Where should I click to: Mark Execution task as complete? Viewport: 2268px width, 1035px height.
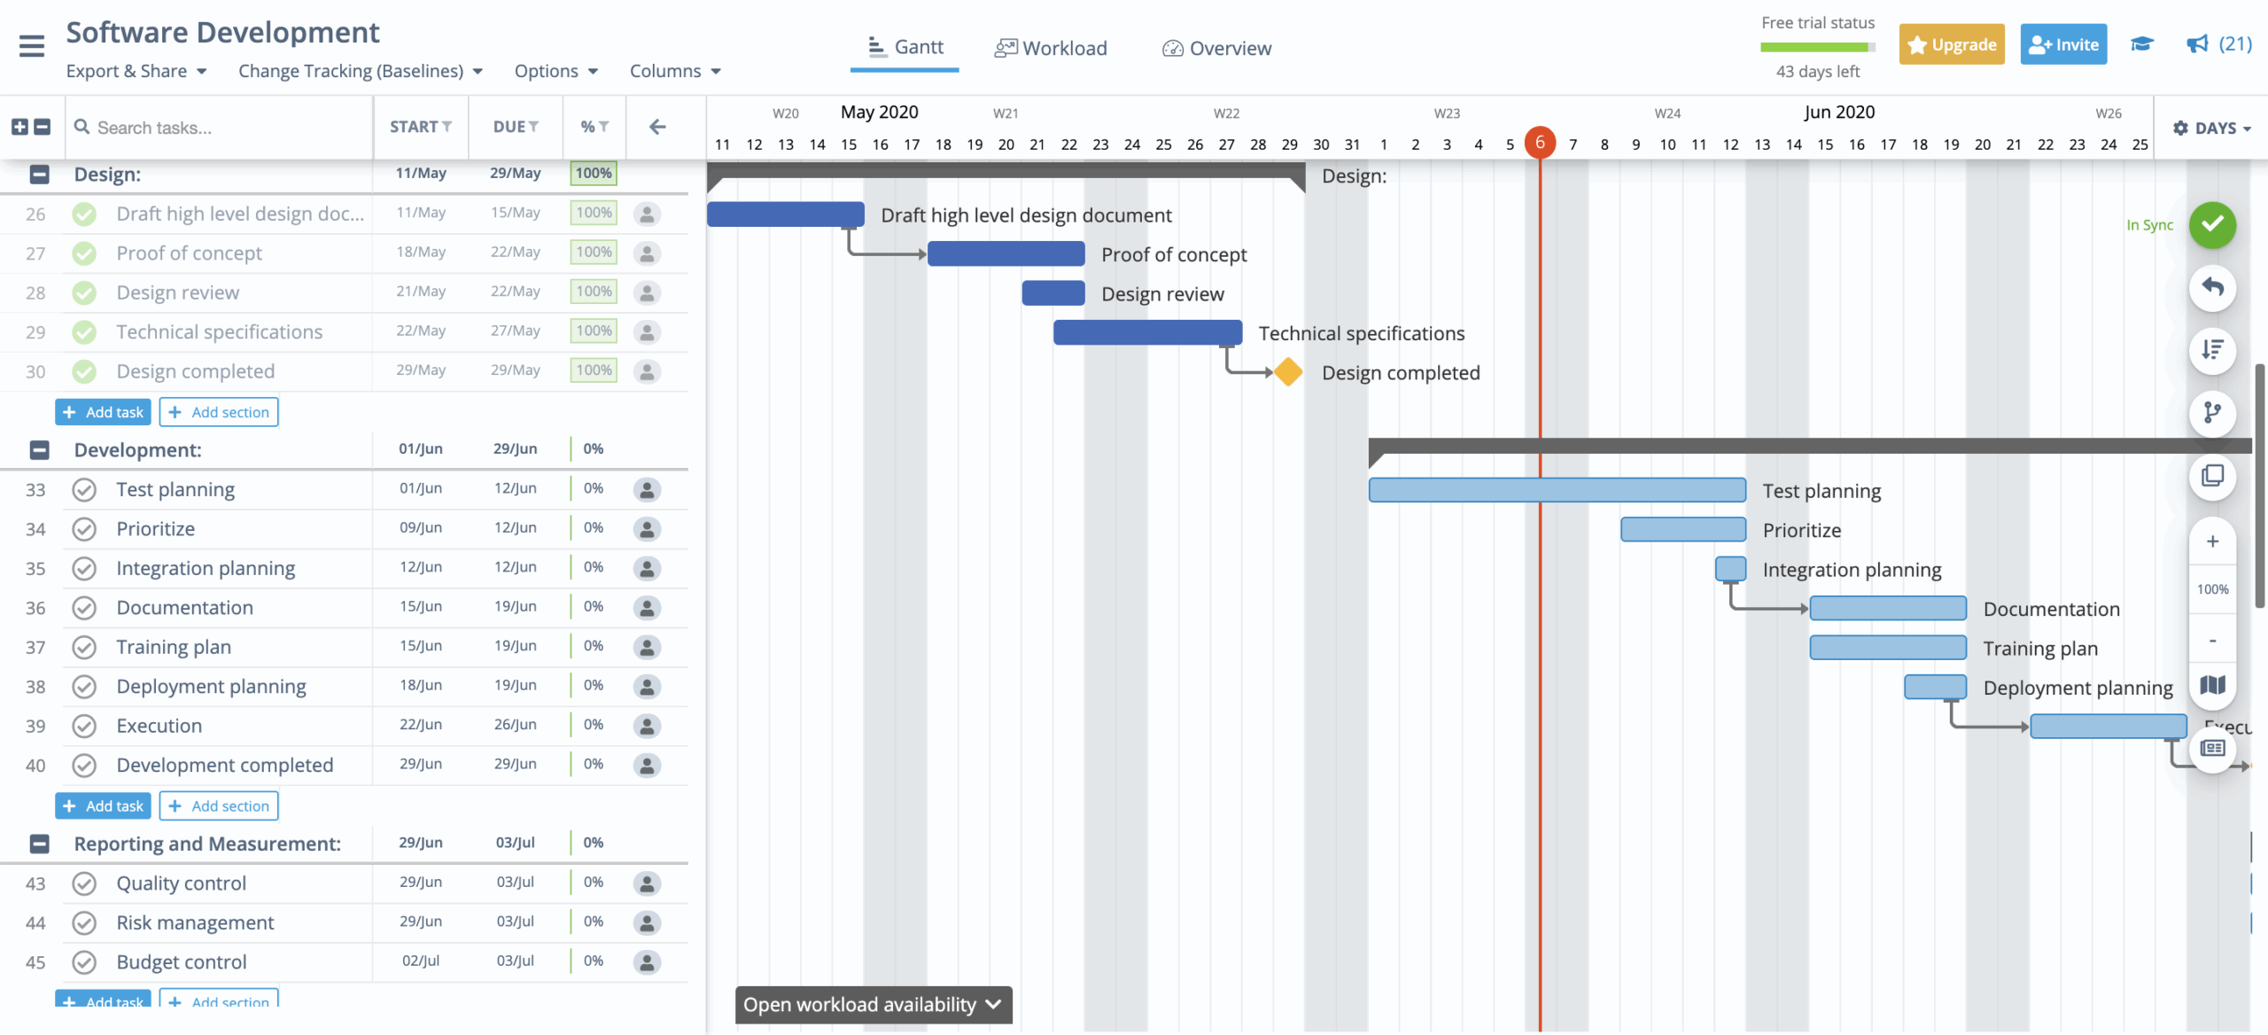pos(84,726)
